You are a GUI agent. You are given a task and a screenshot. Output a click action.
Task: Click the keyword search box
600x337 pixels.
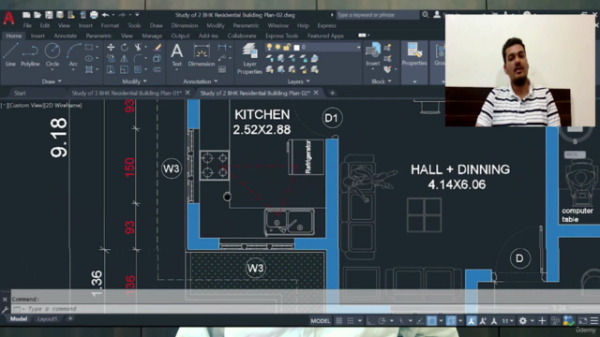[x=377, y=15]
